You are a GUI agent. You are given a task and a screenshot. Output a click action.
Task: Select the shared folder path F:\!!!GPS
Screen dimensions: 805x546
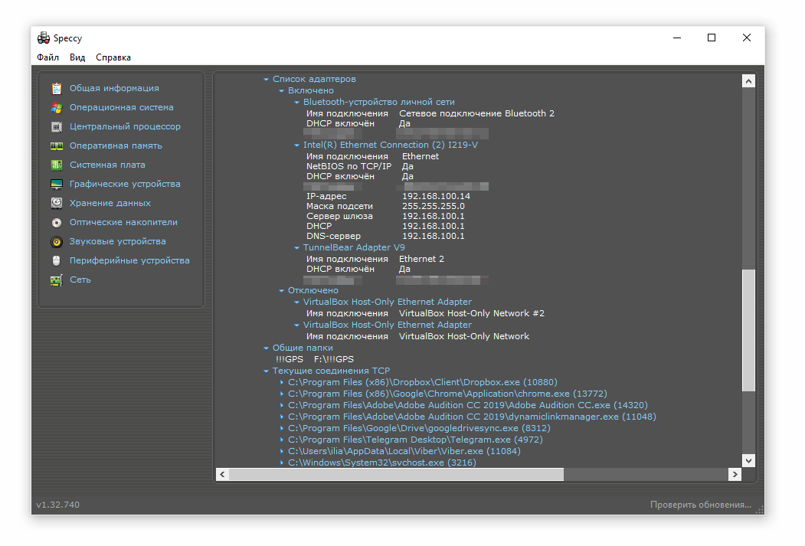(x=334, y=359)
